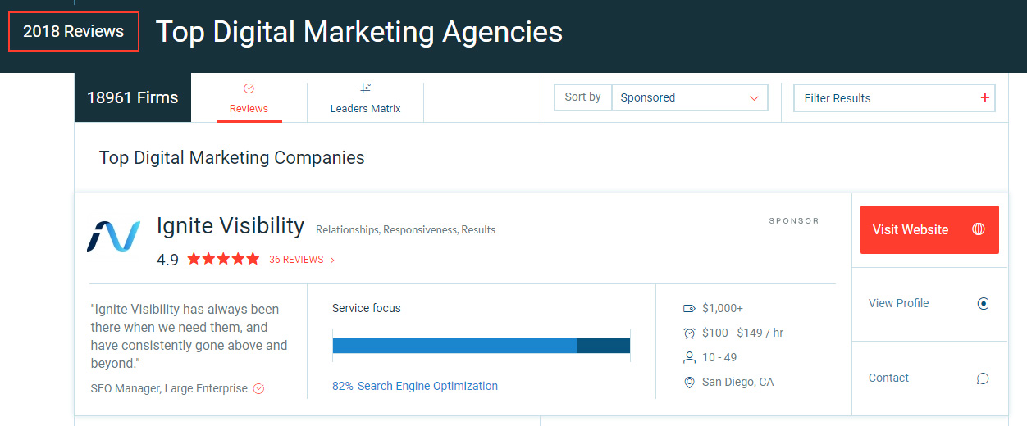1027x426 pixels.
Task: Open the Contact link
Action: 888,378
